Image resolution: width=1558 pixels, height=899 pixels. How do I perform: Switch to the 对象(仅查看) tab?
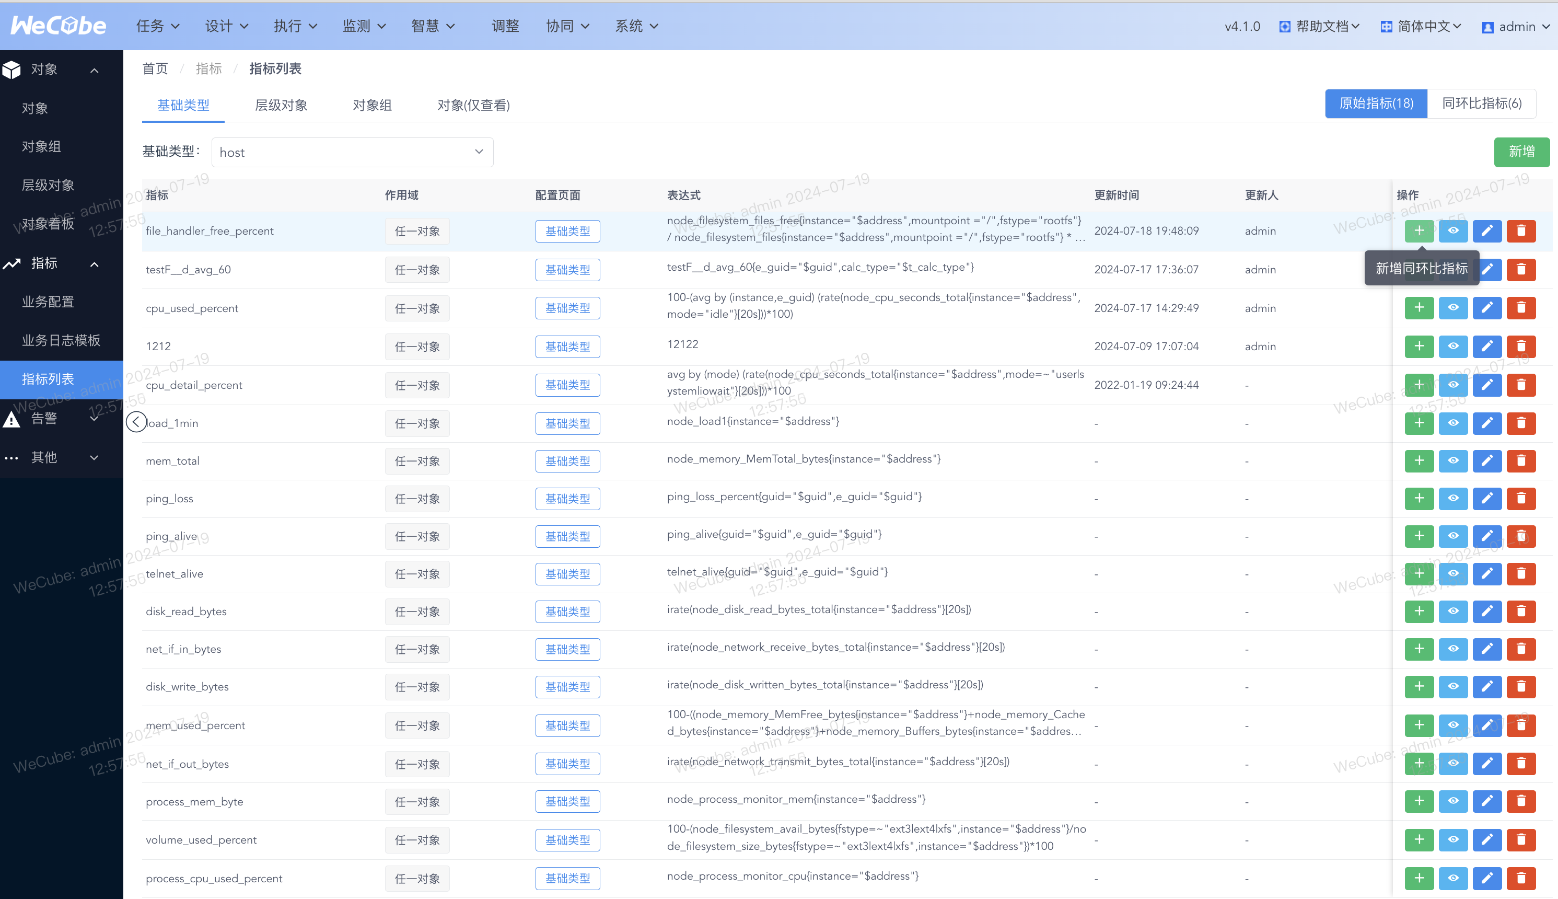pos(473,105)
